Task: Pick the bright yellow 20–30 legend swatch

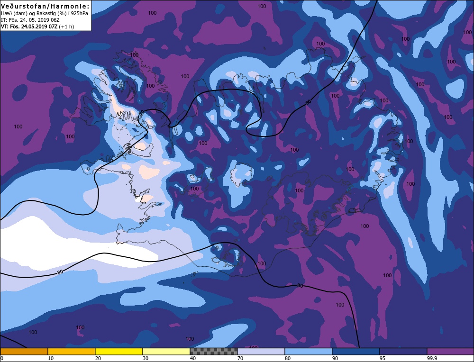Action: tap(119, 351)
